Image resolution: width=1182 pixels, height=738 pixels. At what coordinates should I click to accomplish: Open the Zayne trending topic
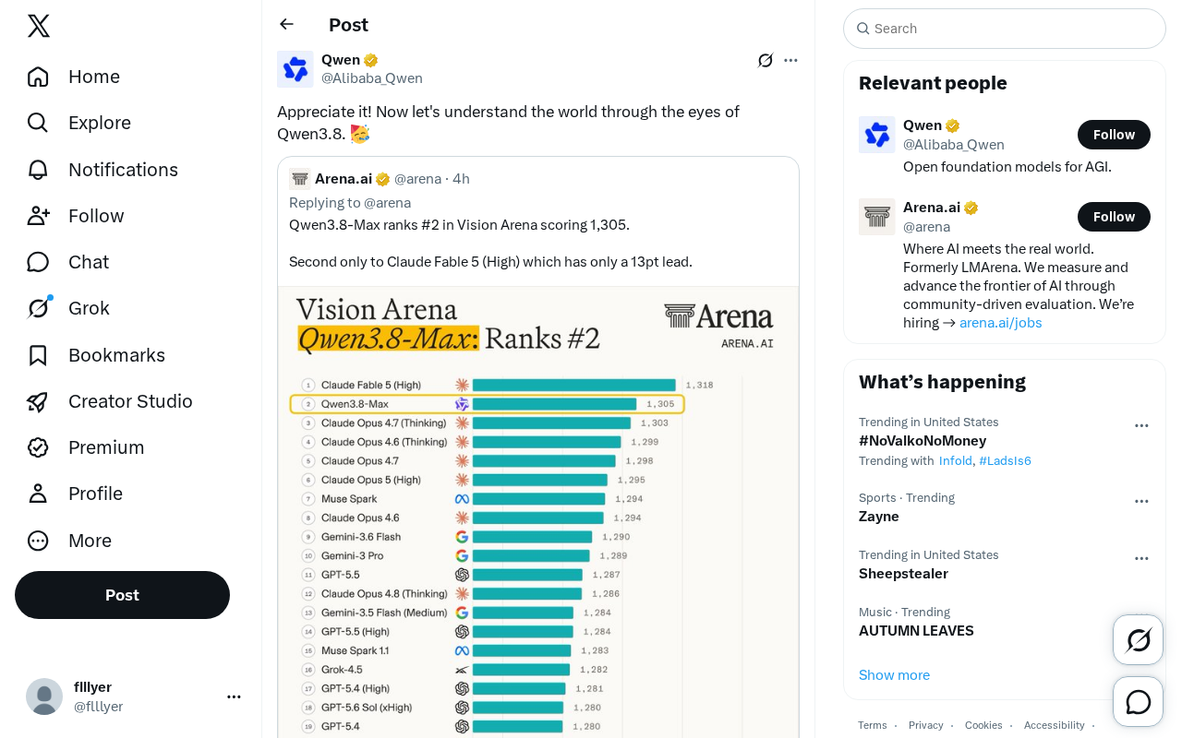tap(879, 517)
